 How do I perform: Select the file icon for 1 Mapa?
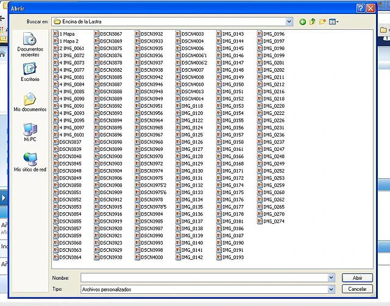pos(56,34)
